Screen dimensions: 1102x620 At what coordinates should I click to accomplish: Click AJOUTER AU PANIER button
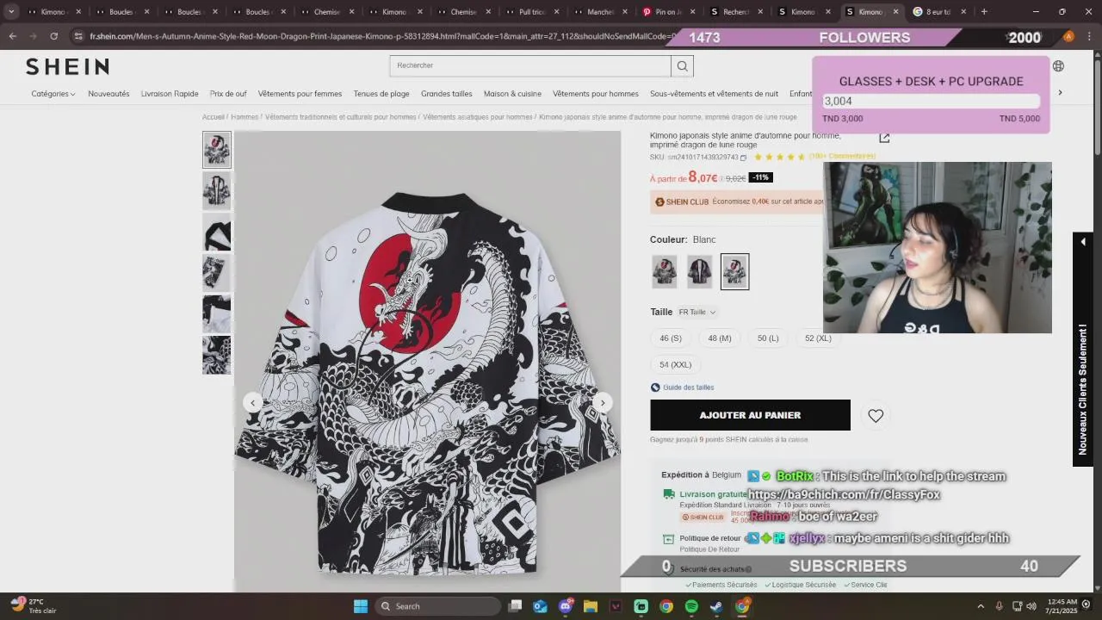(x=750, y=415)
